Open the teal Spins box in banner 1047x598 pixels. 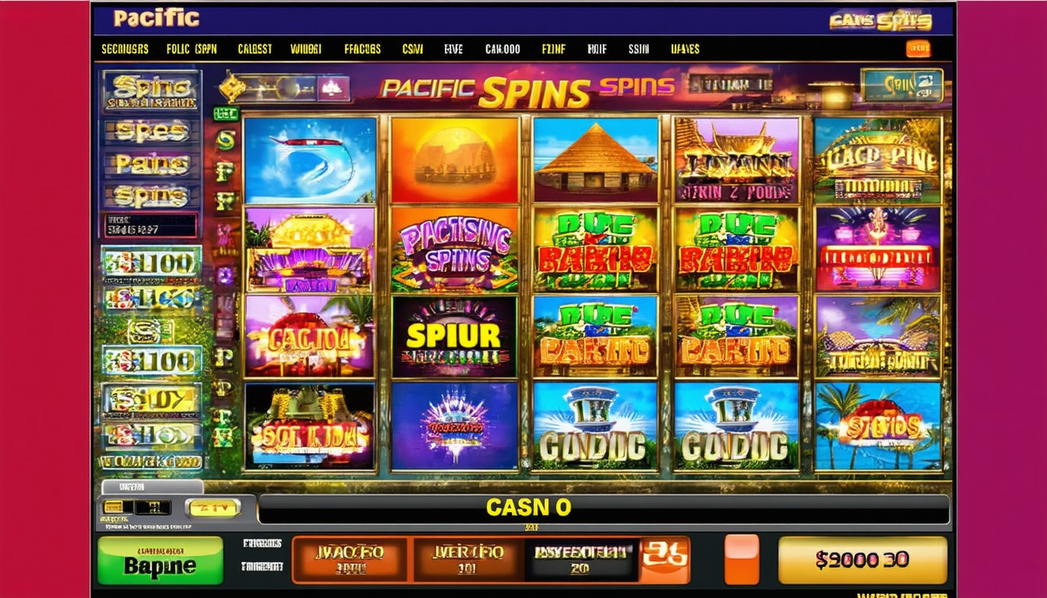coord(902,85)
